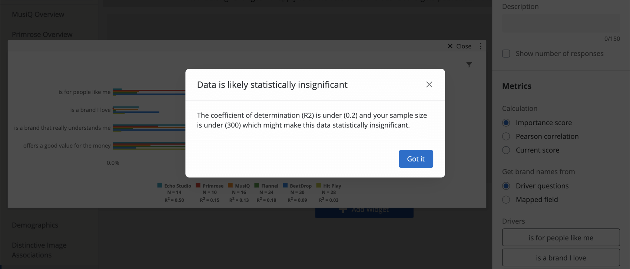Image resolution: width=630 pixels, height=269 pixels.
Task: Choose Pearson correlation as the calculation
Action: 506,136
